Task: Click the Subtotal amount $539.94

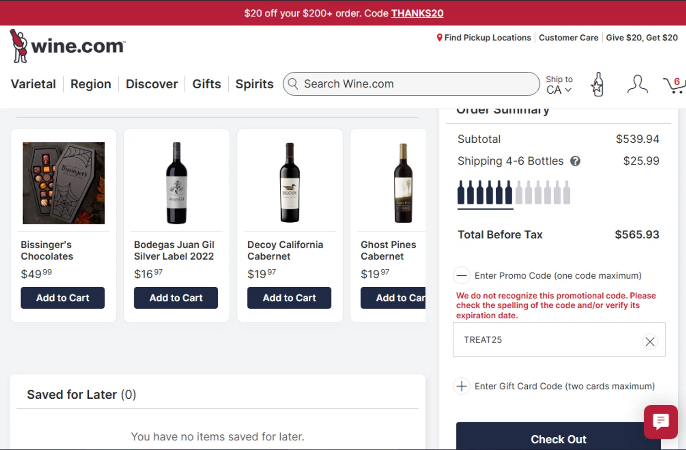Action: [x=637, y=139]
